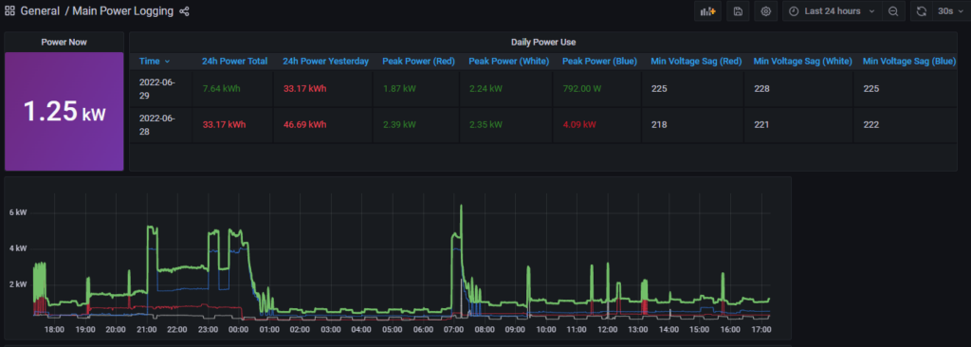Click the 07:00 label on time axis
This screenshot has width=971, height=347.
coord(453,330)
